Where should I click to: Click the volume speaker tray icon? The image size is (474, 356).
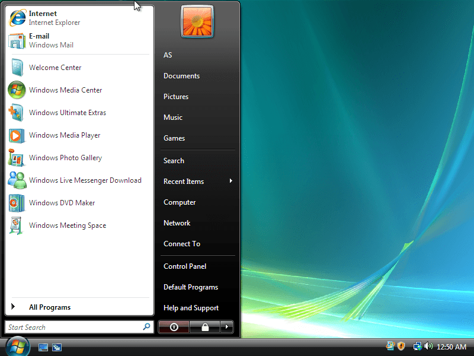428,346
